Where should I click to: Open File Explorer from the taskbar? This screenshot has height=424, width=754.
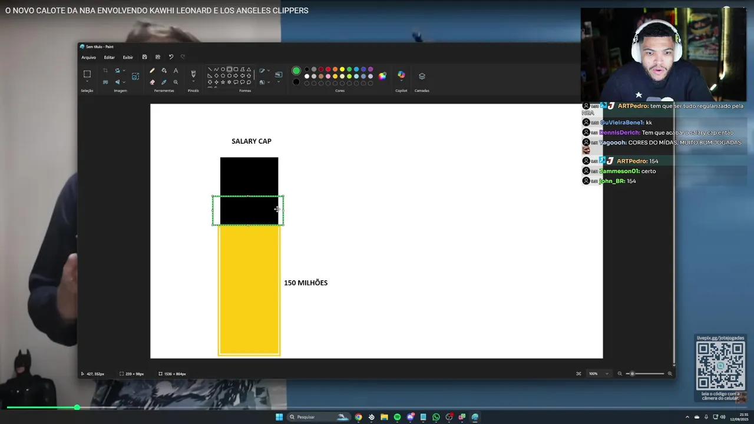(384, 417)
